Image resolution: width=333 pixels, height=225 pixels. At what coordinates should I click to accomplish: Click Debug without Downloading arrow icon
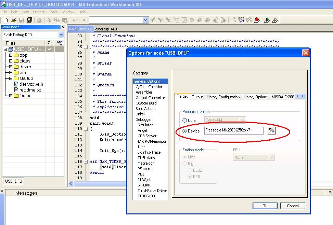pyautogui.click(x=275, y=20)
